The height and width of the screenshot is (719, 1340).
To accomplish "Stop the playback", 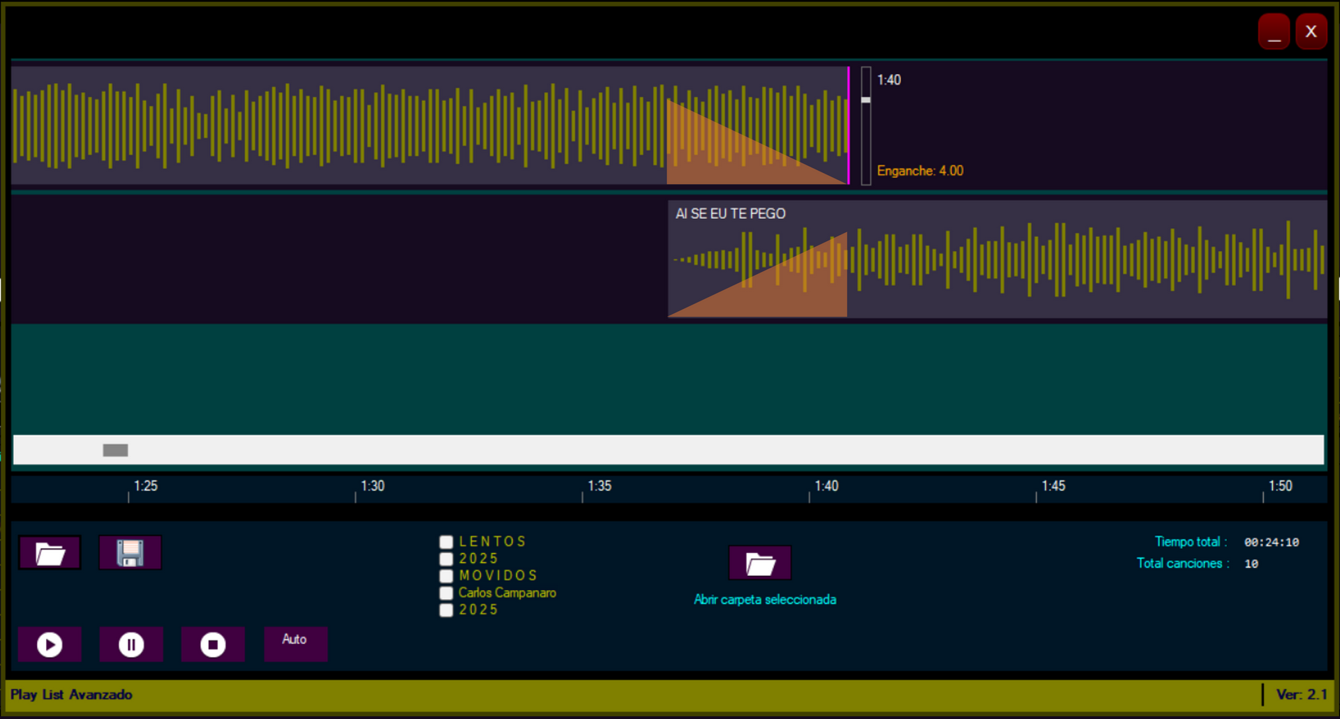I will (x=213, y=644).
